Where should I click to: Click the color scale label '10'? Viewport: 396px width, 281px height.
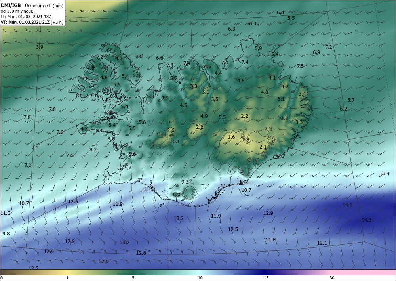[x=200, y=278]
